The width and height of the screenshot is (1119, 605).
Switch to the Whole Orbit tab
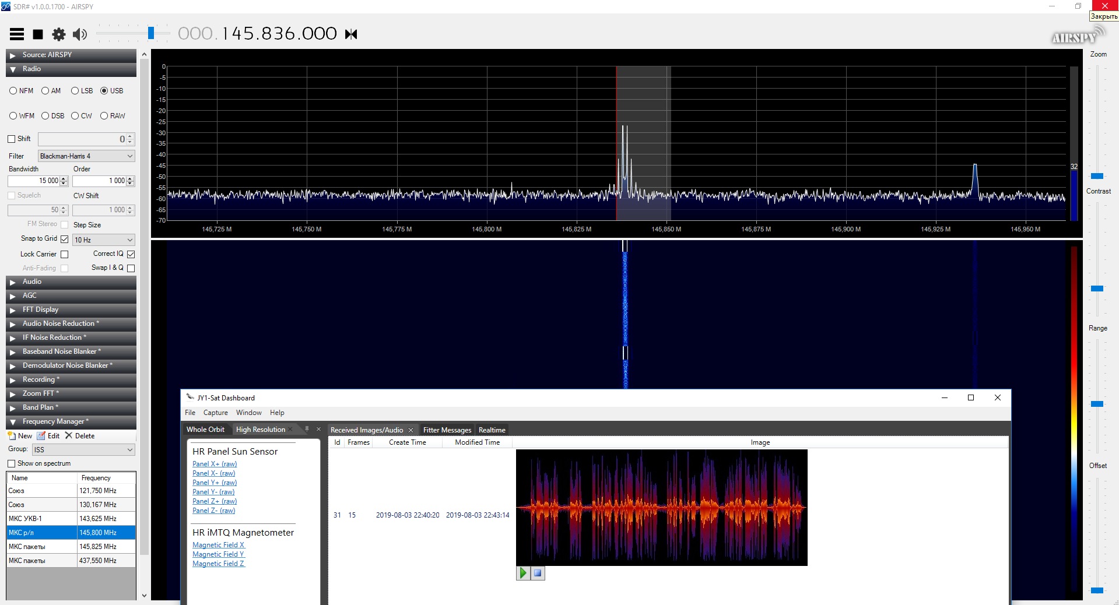205,430
